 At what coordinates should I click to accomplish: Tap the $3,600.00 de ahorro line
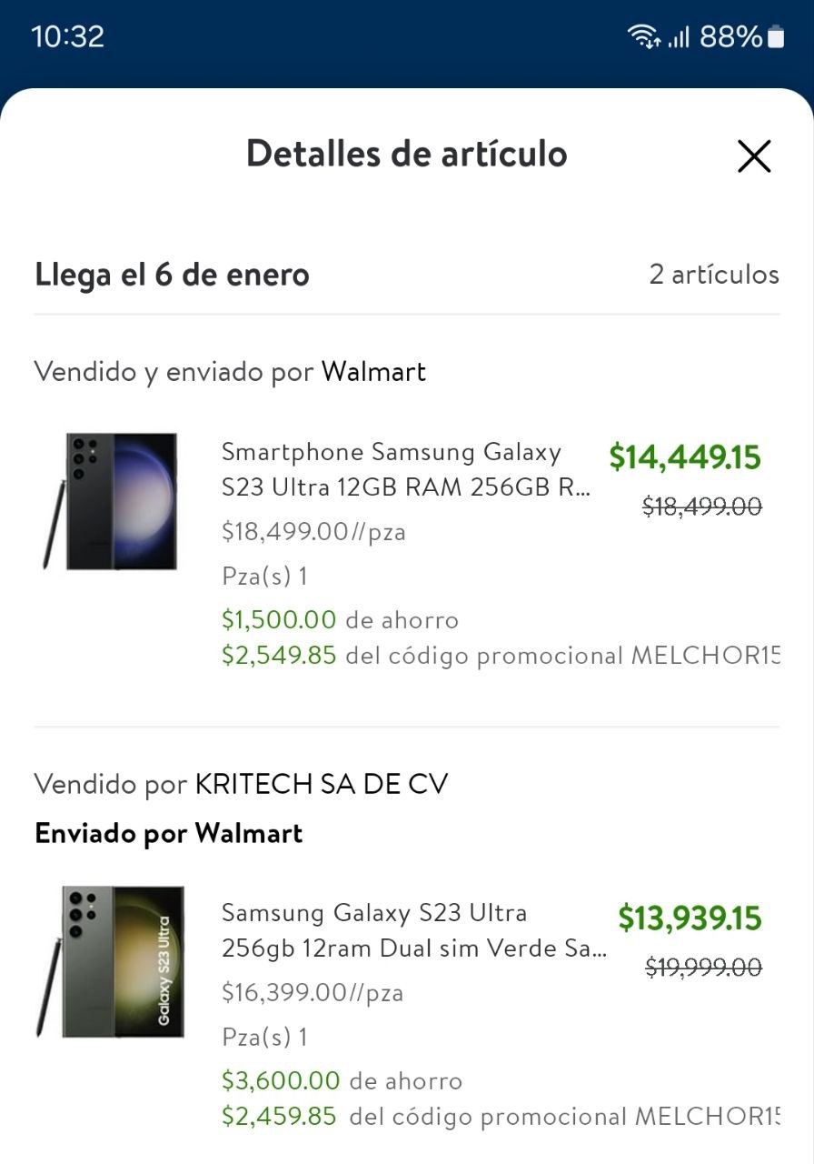point(342,1081)
